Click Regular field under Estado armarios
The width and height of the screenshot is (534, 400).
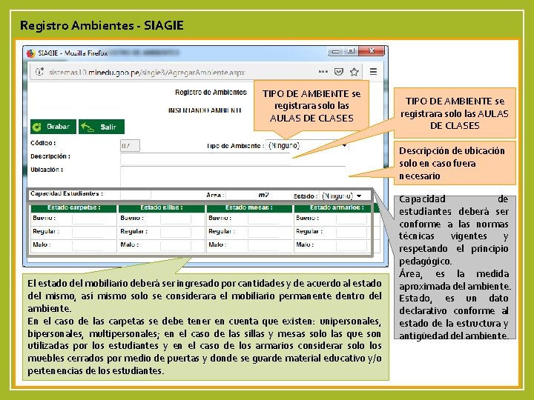351,233
